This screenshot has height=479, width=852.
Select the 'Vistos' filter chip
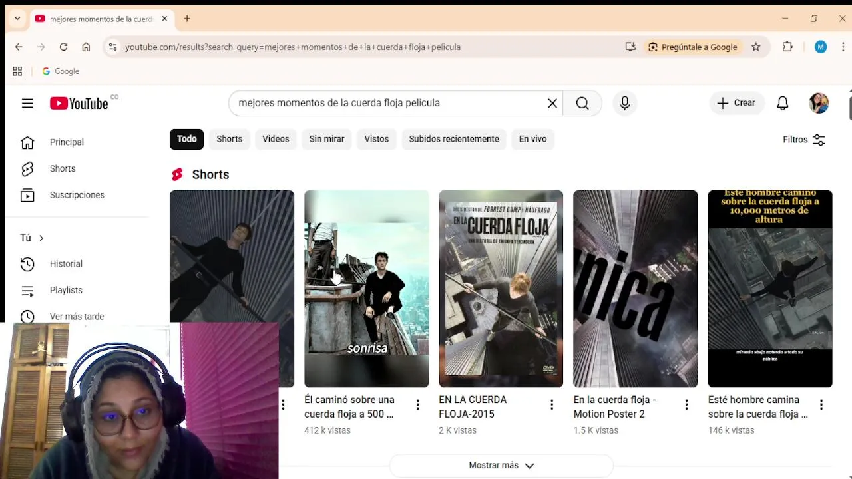pyautogui.click(x=377, y=139)
